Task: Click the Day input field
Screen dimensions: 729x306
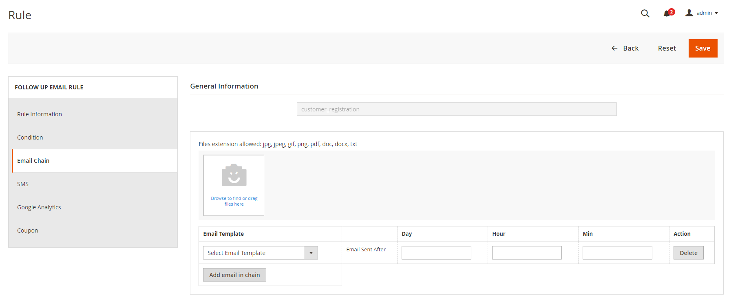Action: [x=436, y=253]
